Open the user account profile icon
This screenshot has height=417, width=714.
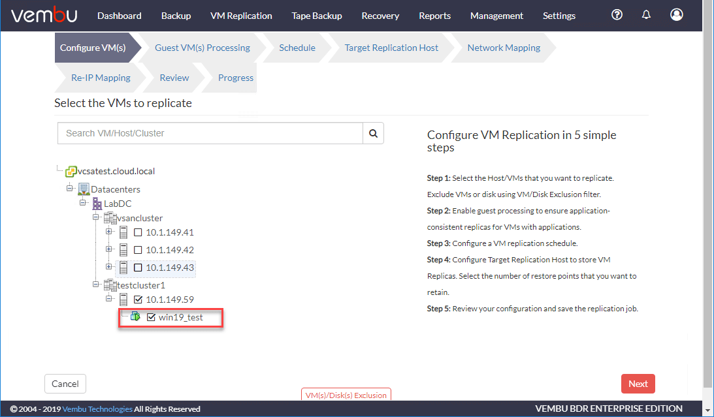coord(677,15)
